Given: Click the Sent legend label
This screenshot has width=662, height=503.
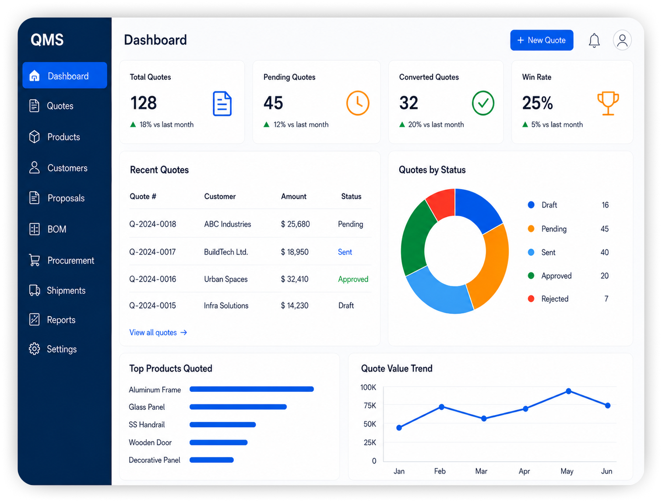Looking at the screenshot, I should [x=548, y=253].
